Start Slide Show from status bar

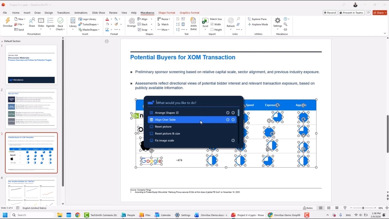tap(345, 208)
